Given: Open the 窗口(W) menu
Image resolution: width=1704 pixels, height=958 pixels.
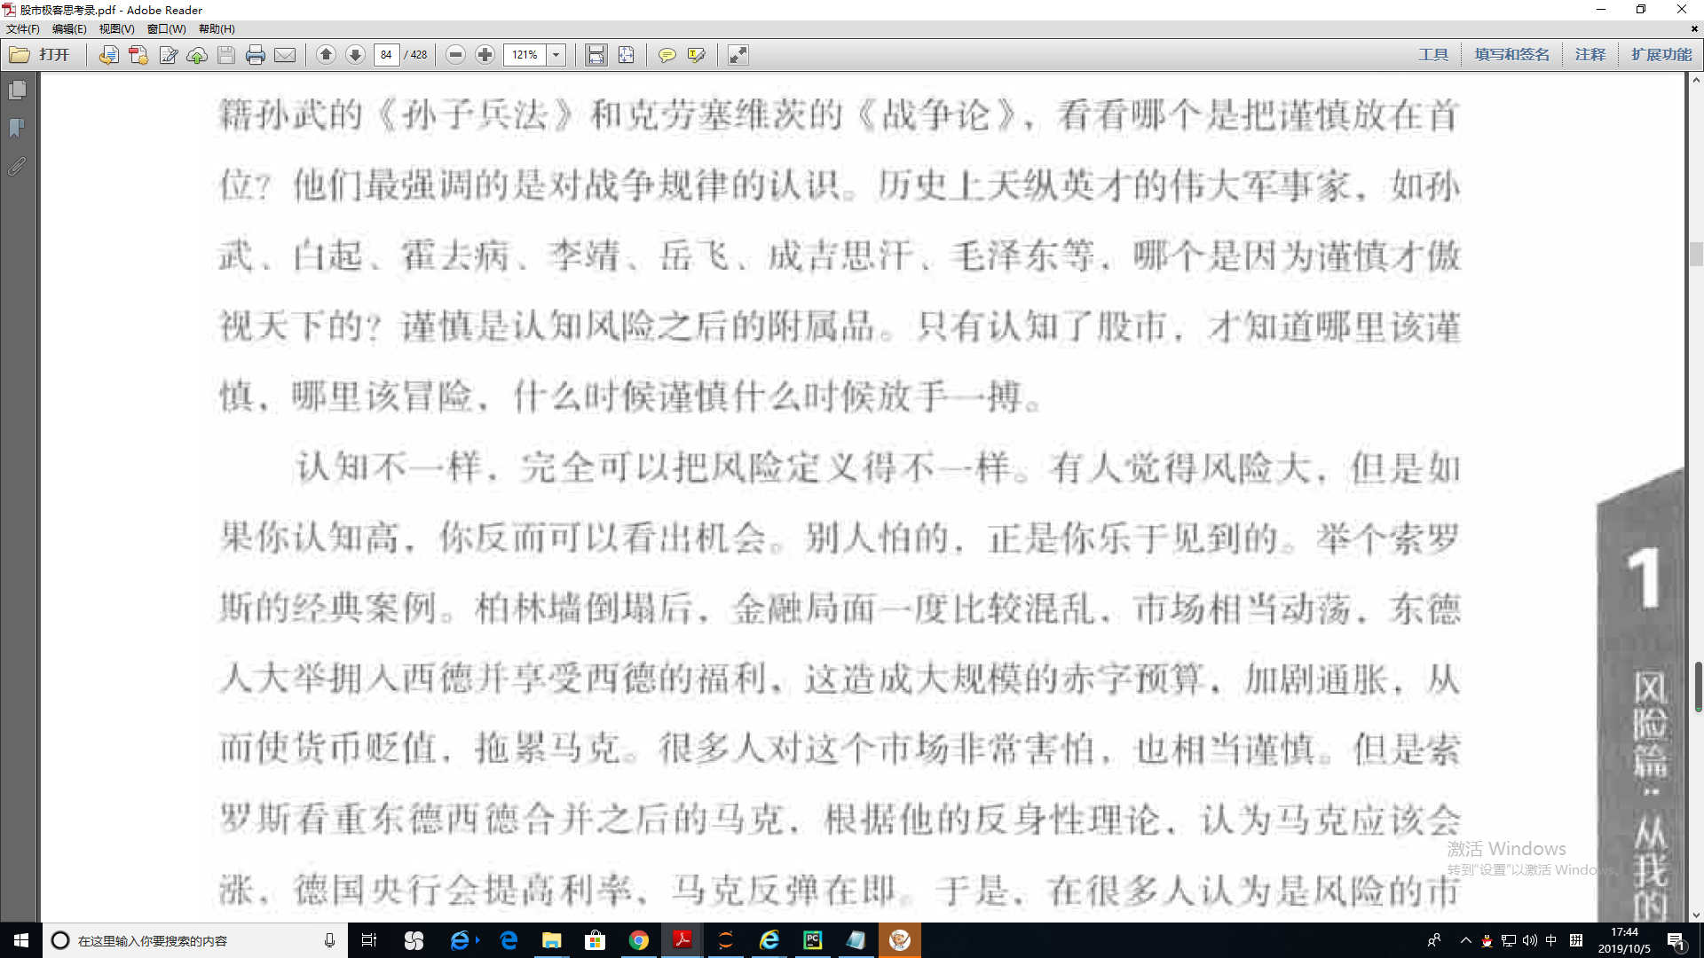Looking at the screenshot, I should (x=166, y=29).
